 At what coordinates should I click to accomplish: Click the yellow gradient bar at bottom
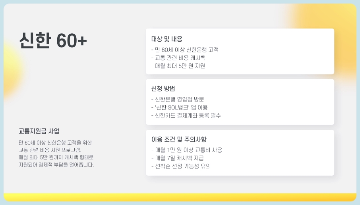[x=180, y=197]
